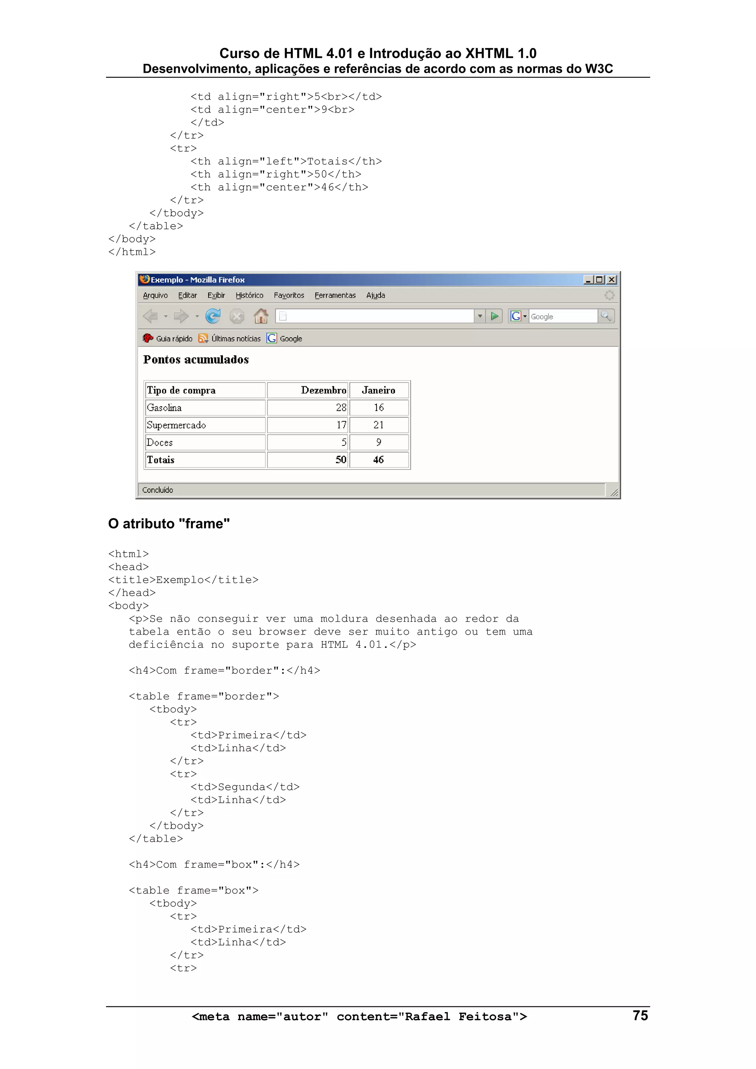Click the Google search text box
The image size is (756, 1069).
[x=563, y=317]
